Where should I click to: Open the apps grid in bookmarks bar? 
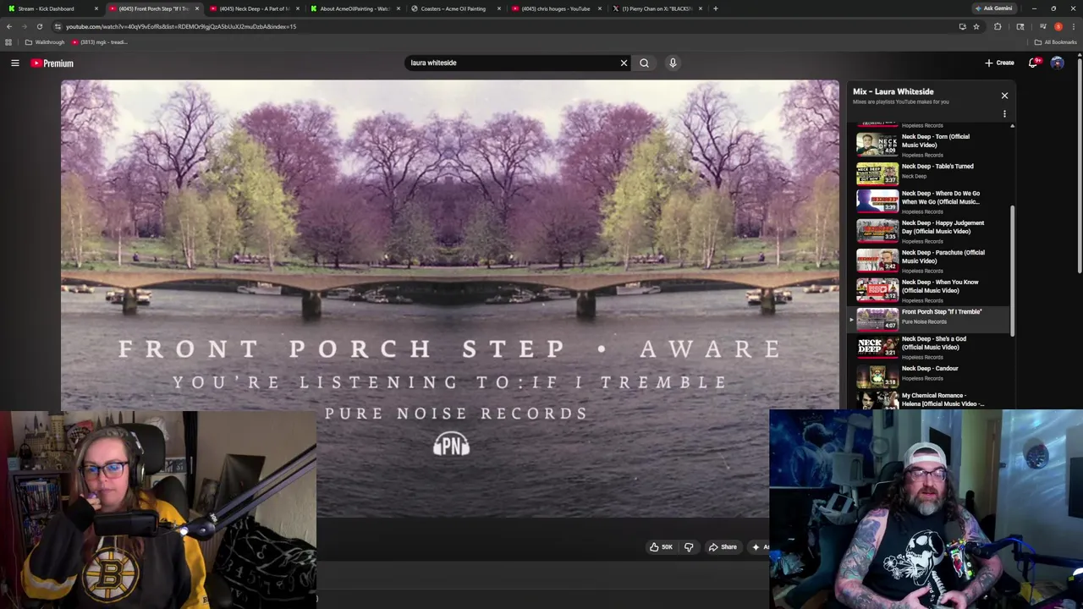tap(8, 42)
